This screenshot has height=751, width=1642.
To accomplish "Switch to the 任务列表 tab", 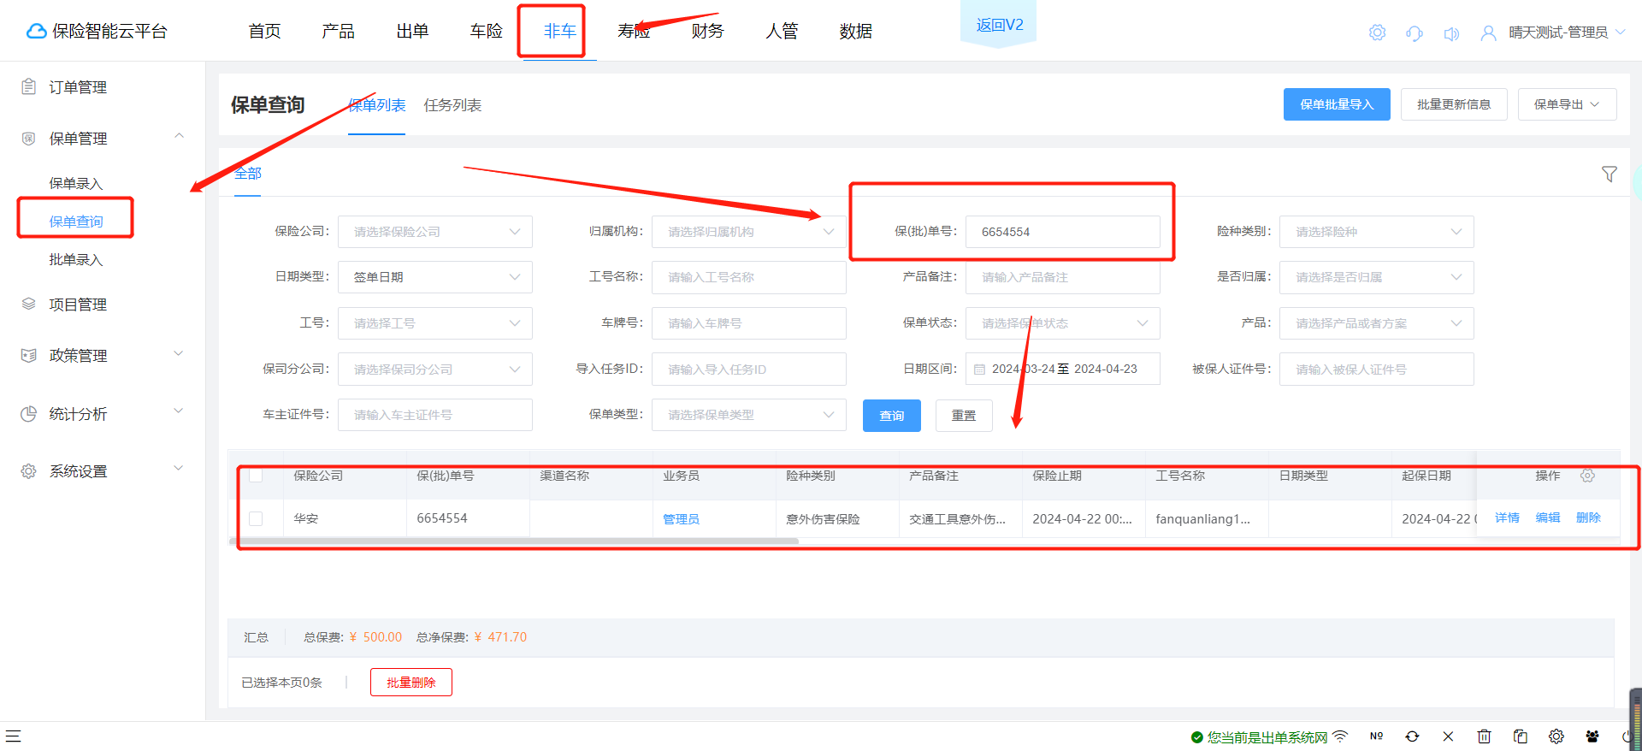I will 452,105.
